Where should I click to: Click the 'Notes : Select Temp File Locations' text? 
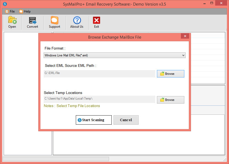coord(72,106)
